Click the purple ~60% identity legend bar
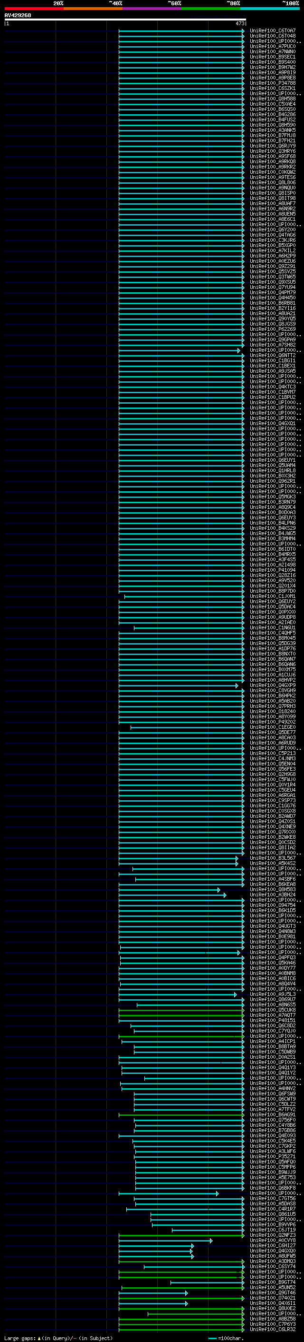The image size is (304, 1342). pos(152,9)
